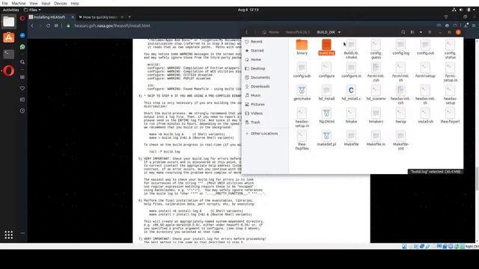Open the Machine menu in VirtualBox
479x269 pixels.
(x=19, y=3)
